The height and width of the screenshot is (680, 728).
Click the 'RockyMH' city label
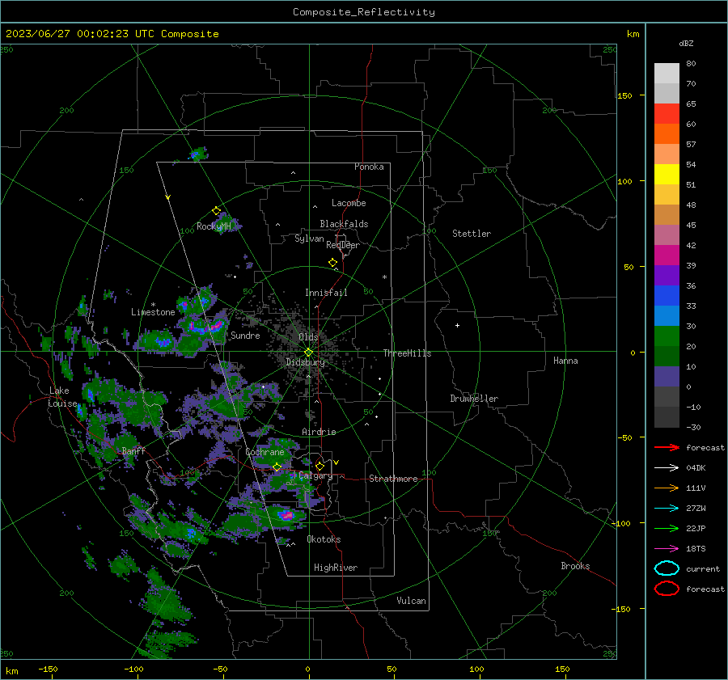(214, 226)
